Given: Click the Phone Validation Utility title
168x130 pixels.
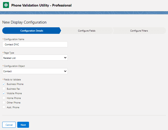Looking at the screenshot, I should 41,5.
